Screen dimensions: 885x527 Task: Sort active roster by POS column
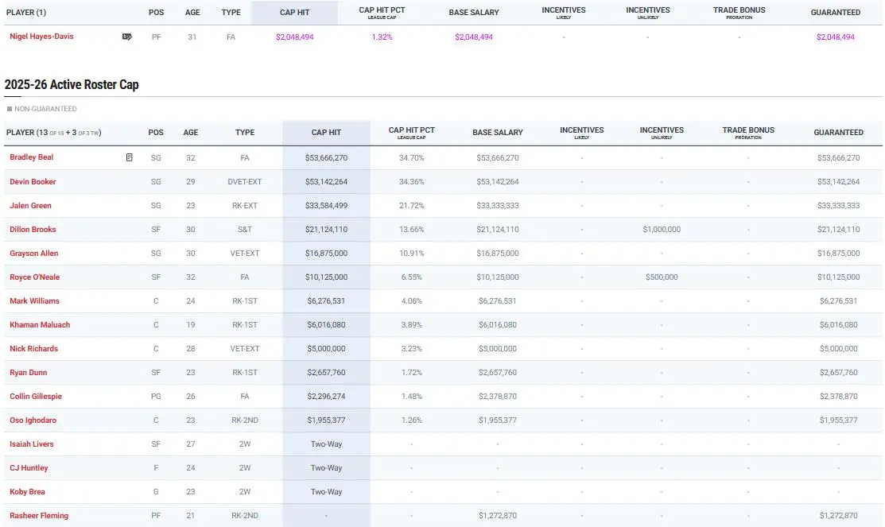click(x=156, y=133)
